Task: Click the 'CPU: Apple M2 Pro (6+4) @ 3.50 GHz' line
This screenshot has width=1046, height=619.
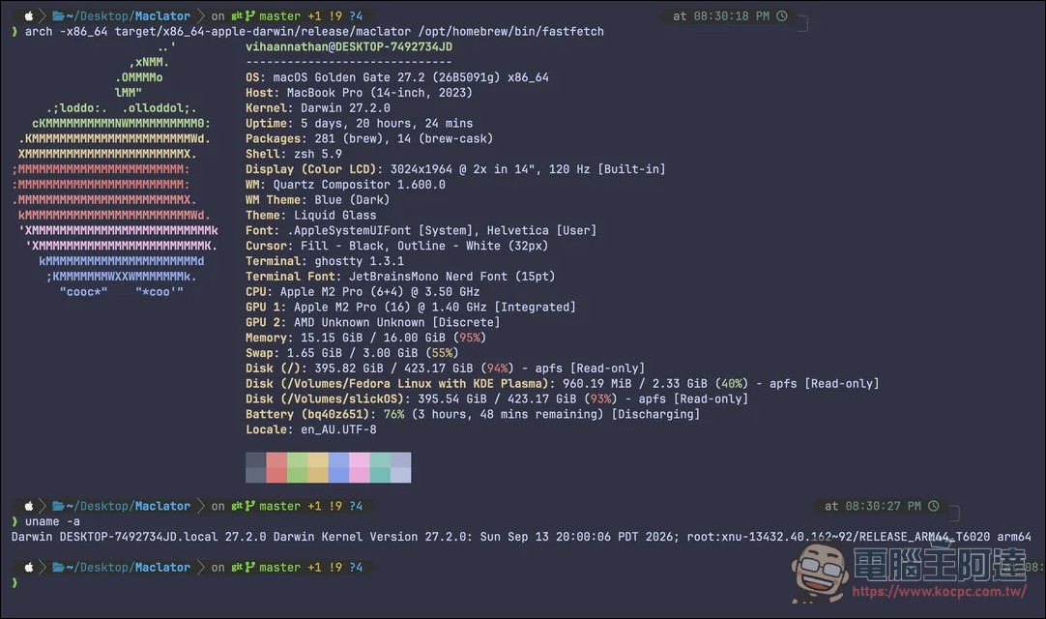Action: [363, 292]
